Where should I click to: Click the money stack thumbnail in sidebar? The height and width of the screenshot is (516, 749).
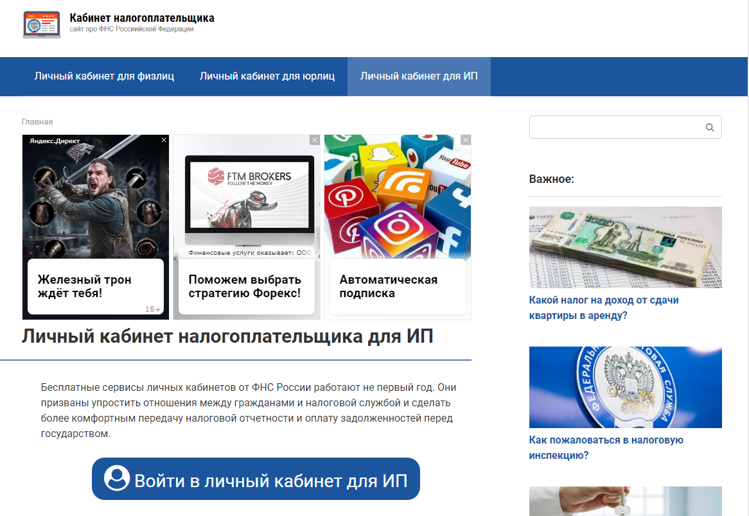(x=624, y=247)
